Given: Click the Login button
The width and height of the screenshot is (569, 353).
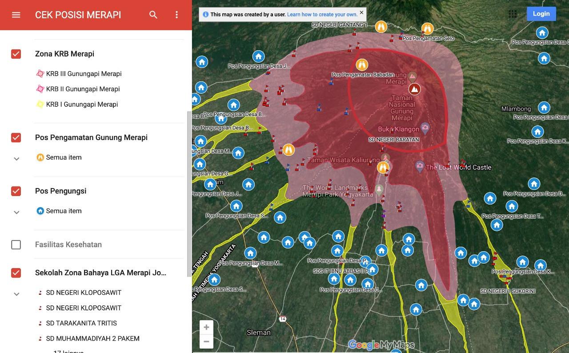Looking at the screenshot, I should [x=541, y=14].
